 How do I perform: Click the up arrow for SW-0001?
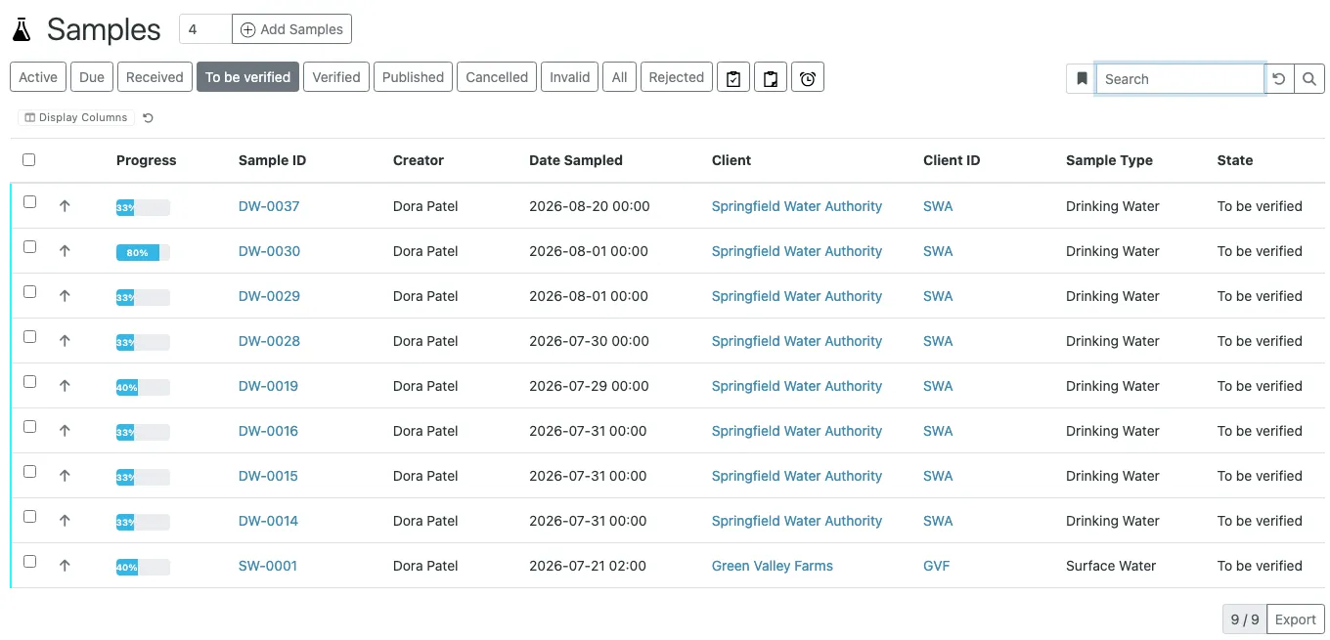[x=65, y=566]
